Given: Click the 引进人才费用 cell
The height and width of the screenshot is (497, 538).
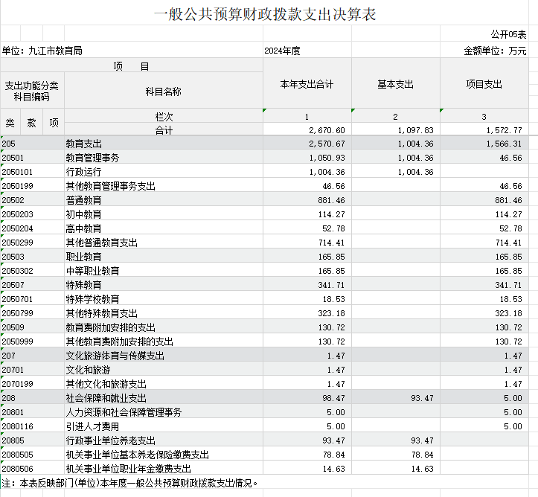Looking at the screenshot, I should click(92, 426).
